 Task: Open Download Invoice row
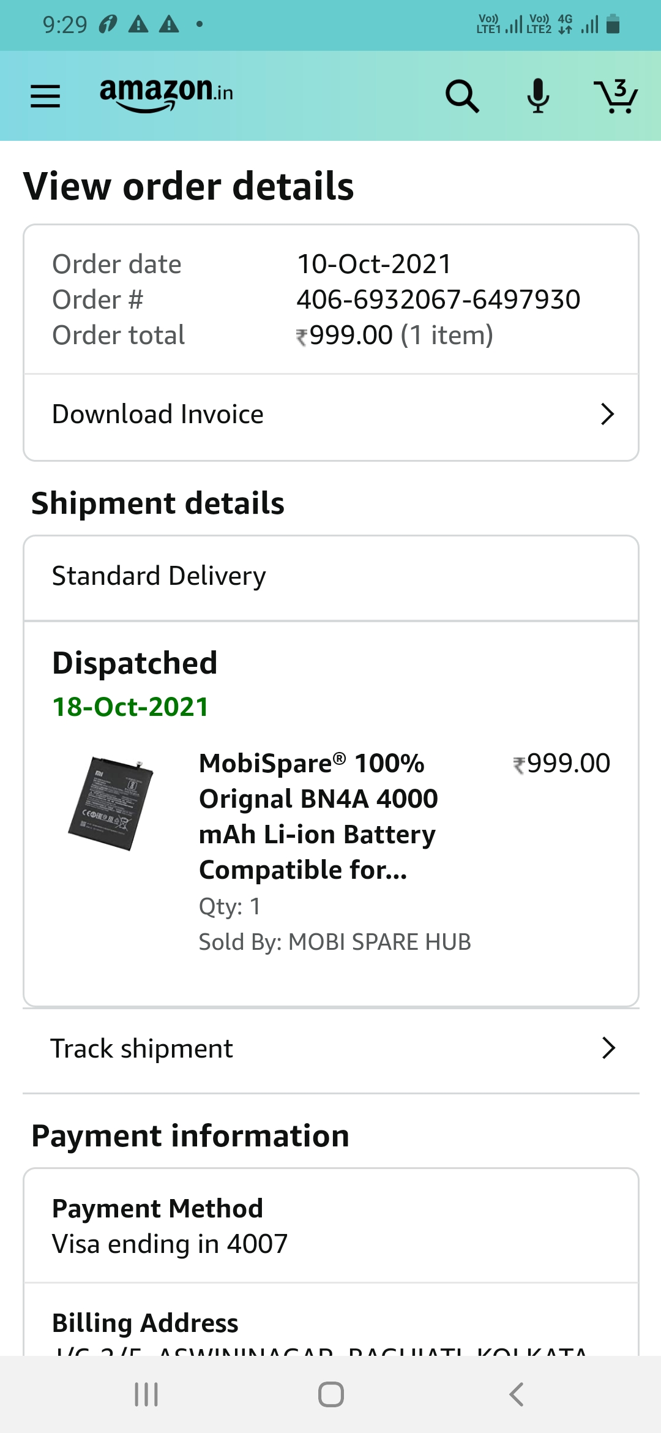coord(158,415)
